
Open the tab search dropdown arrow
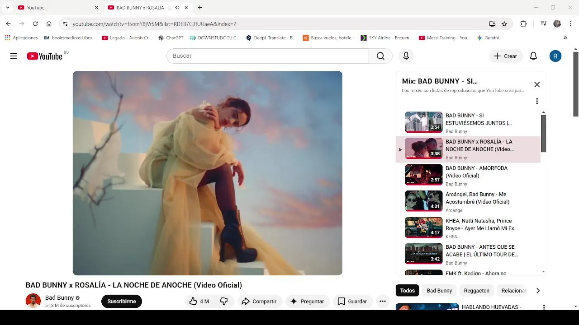(7, 8)
